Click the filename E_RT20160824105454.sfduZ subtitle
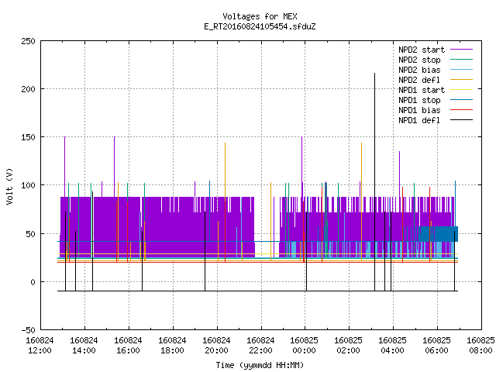The width and height of the screenshot is (496, 372). 260,26
